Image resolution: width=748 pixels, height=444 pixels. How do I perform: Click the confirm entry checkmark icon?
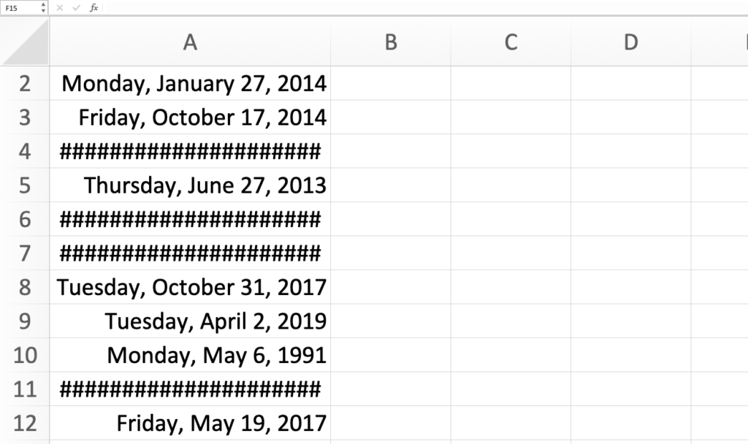(76, 7)
